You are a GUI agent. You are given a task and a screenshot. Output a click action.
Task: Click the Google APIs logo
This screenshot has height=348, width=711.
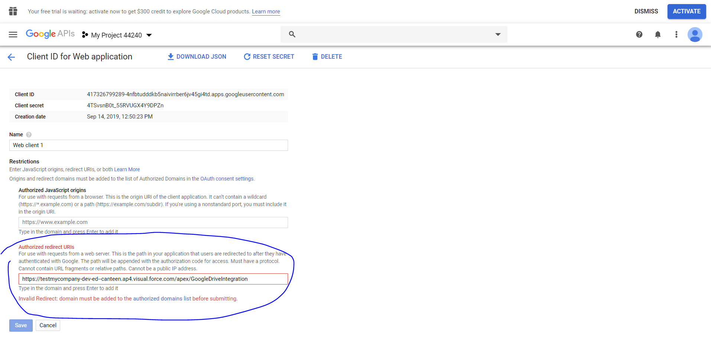pos(50,34)
